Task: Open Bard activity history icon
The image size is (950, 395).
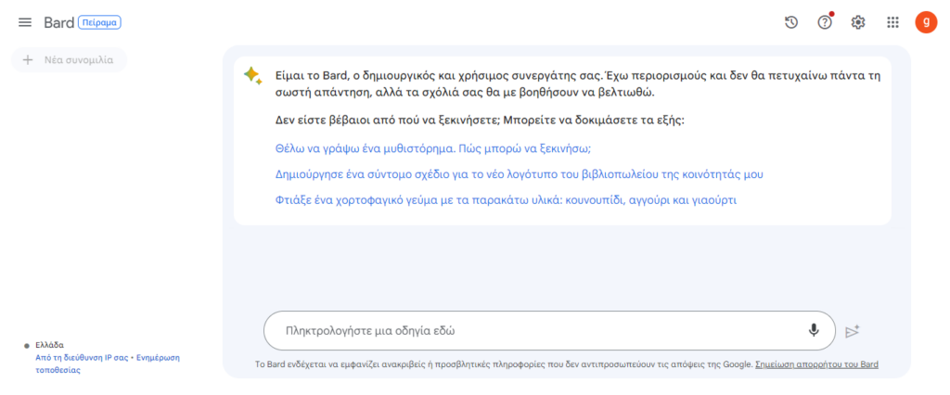Action: pyautogui.click(x=790, y=22)
